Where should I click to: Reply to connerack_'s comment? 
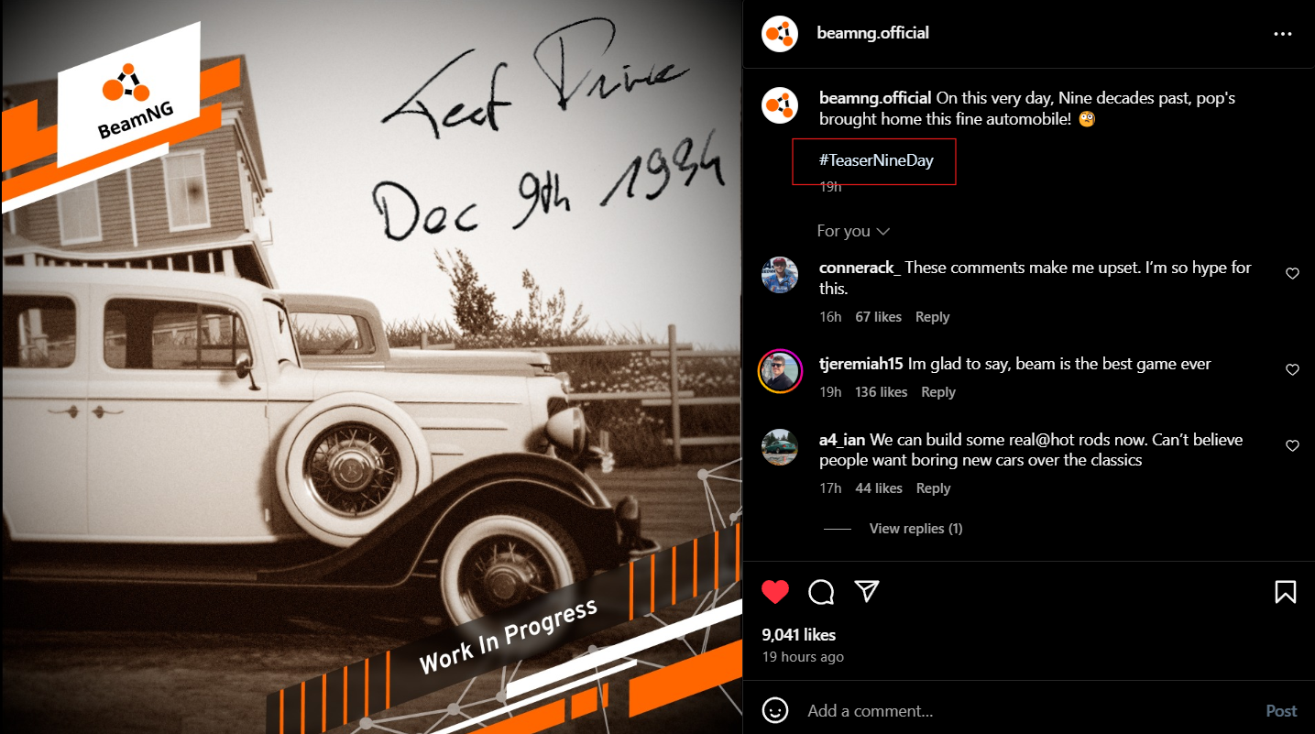pyautogui.click(x=932, y=317)
